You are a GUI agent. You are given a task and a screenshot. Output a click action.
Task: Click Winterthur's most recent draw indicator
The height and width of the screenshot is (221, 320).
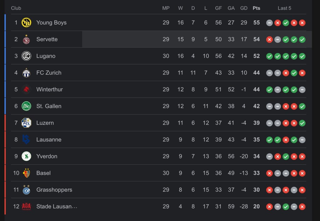point(302,89)
